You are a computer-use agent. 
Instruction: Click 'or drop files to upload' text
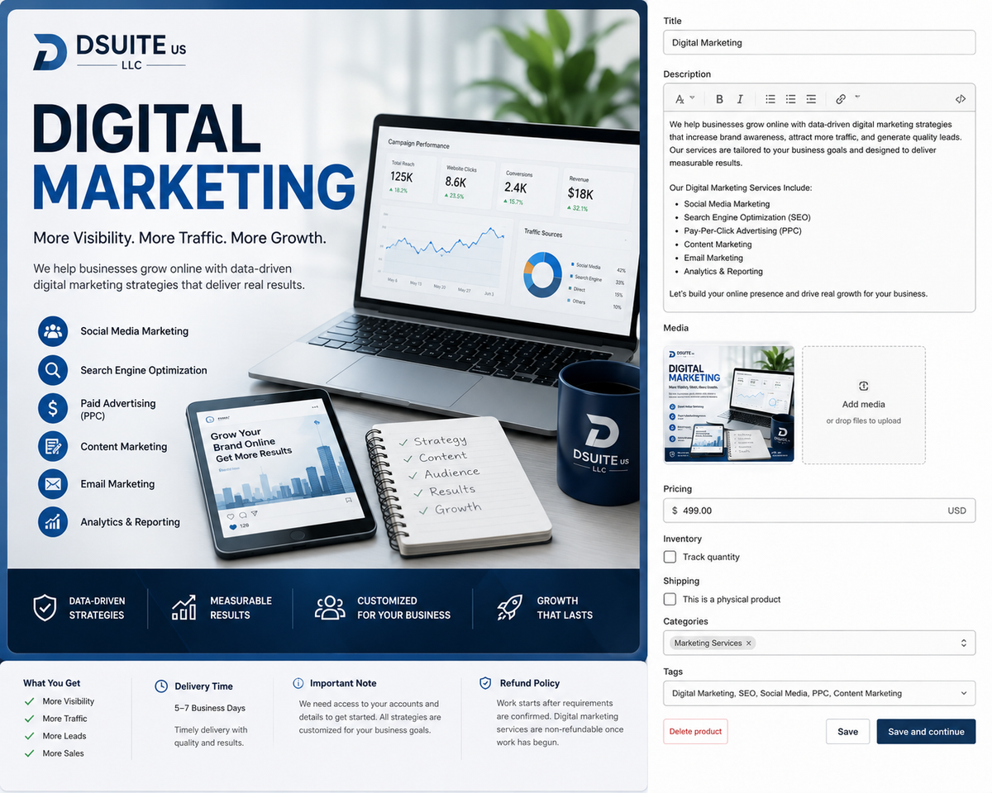pyautogui.click(x=864, y=421)
